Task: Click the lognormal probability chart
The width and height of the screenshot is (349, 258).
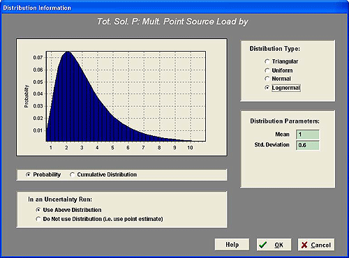Action: click(x=121, y=97)
